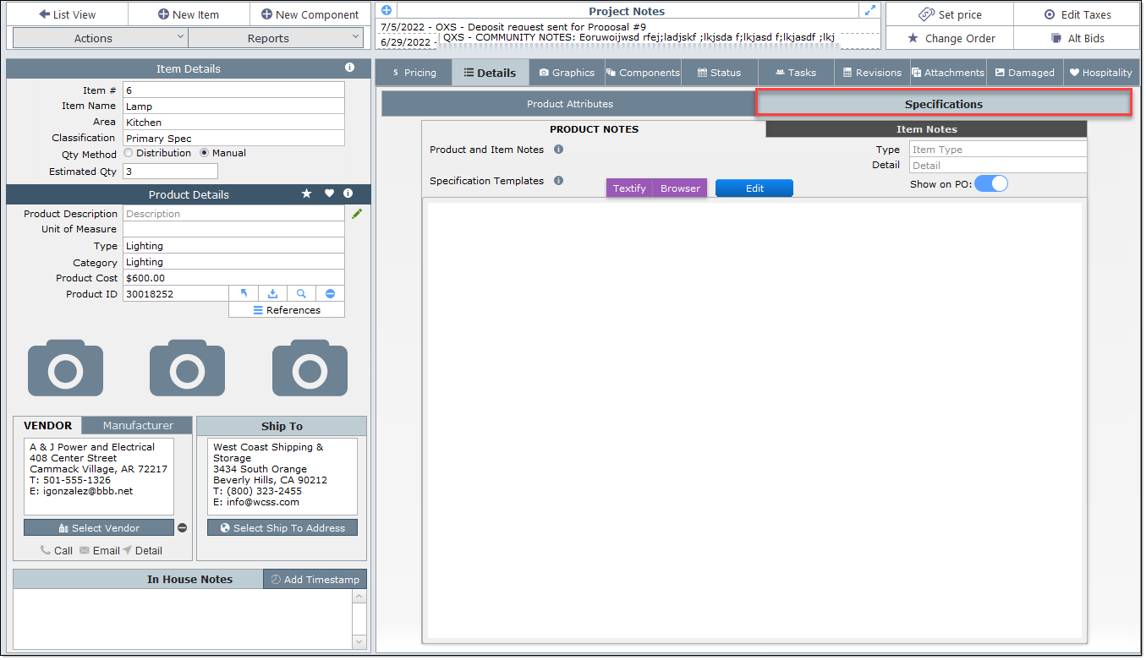
Task: Click the blue Edit button
Action: click(x=754, y=188)
